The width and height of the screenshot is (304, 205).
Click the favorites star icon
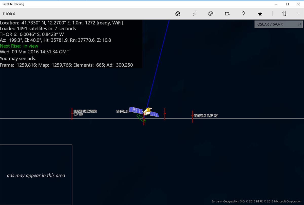[260, 14]
